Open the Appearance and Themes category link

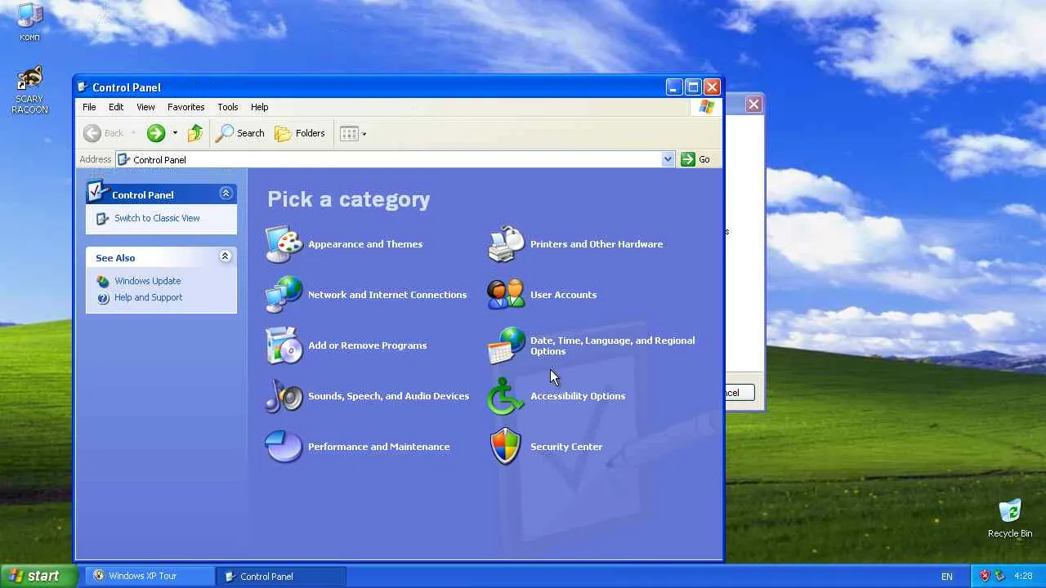[x=365, y=244]
